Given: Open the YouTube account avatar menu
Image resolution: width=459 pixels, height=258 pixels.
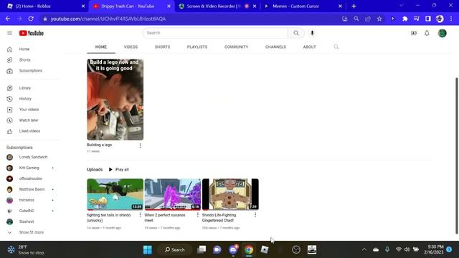Looking at the screenshot, I should click(442, 33).
